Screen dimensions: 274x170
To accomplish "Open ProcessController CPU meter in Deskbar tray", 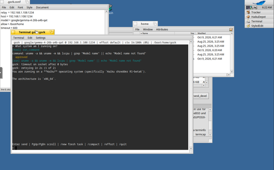I will (248, 8).
